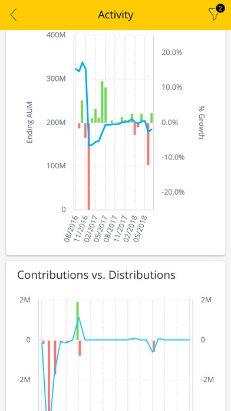Tap the Activity header title
231x411 pixels.
[115, 15]
